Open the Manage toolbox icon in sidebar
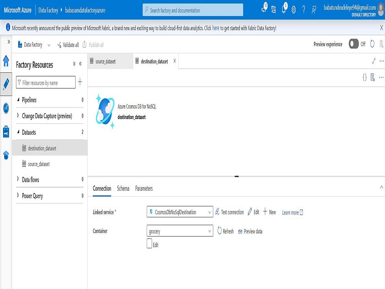385x289 pixels. click(x=6, y=131)
